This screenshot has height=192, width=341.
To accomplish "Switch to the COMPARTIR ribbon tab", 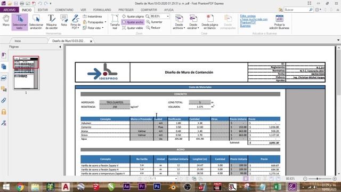I will (149, 10).
